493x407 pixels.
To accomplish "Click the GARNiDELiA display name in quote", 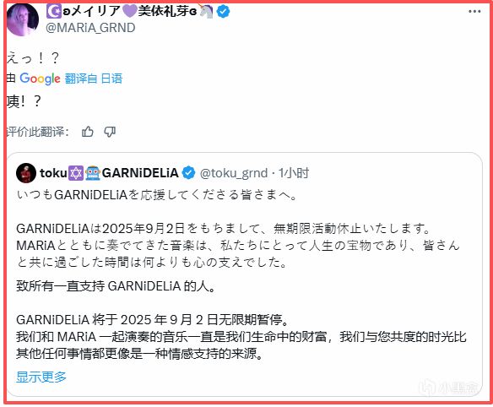I will pyautogui.click(x=140, y=173).
